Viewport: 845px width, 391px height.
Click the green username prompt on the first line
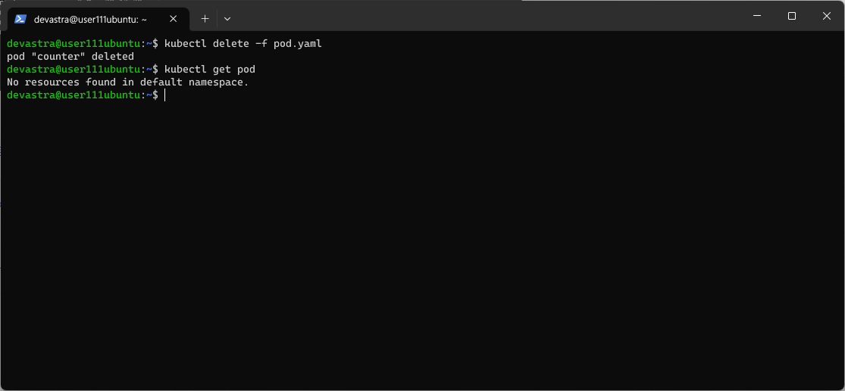point(74,44)
